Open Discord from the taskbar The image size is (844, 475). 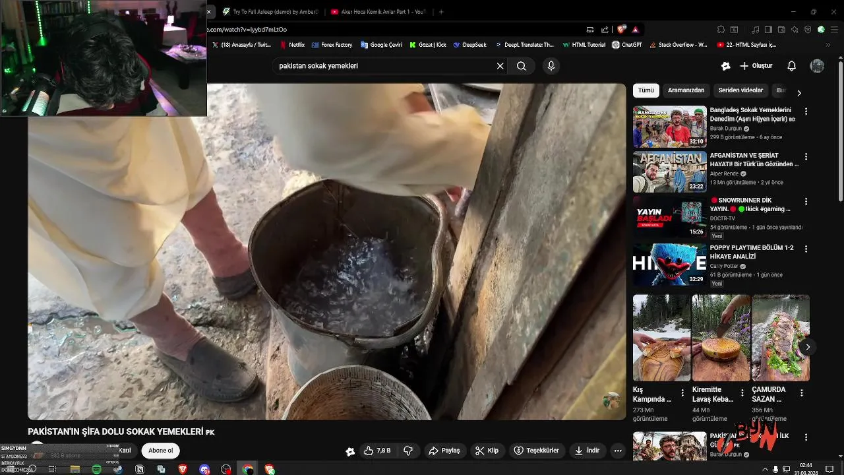204,469
